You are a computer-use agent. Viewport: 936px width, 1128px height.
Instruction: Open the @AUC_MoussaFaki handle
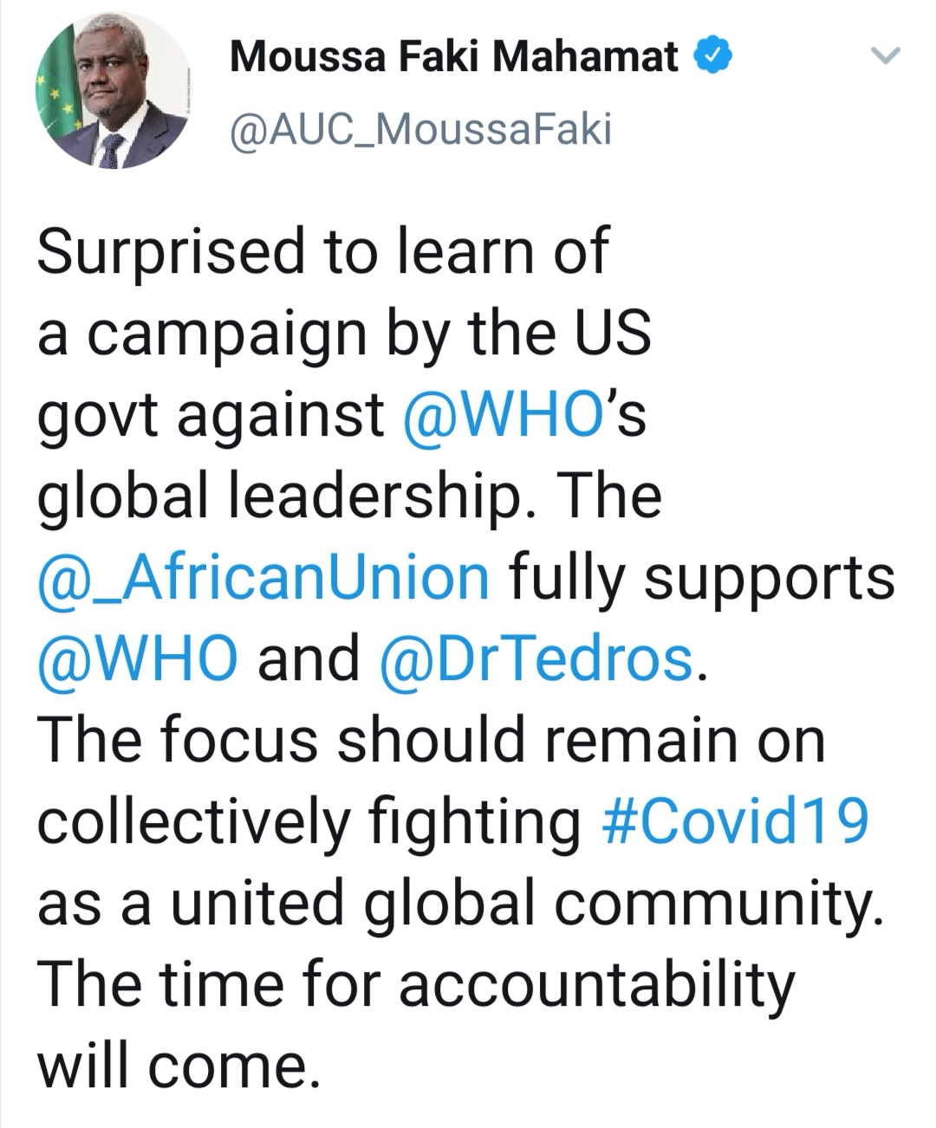420,129
